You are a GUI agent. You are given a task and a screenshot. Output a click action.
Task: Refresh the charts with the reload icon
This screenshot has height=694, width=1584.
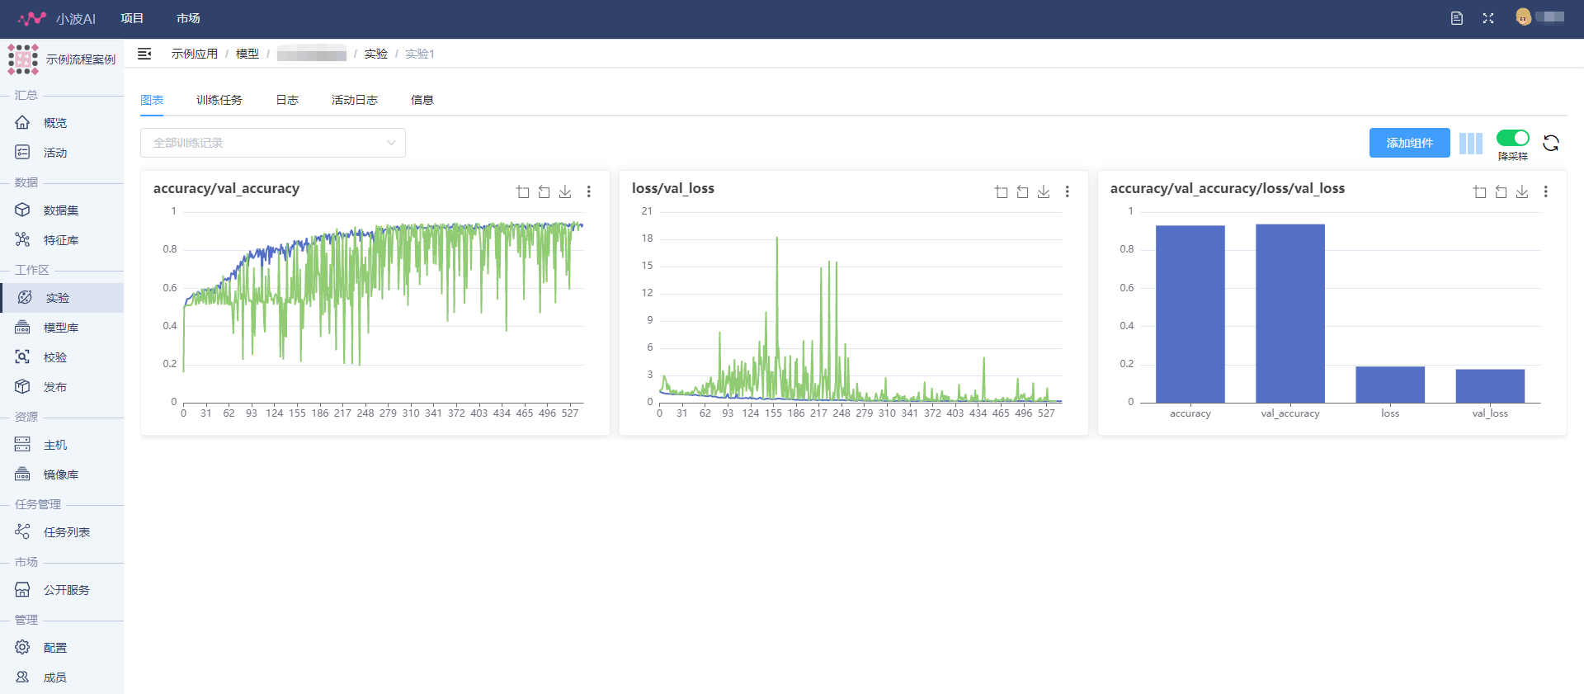point(1551,143)
